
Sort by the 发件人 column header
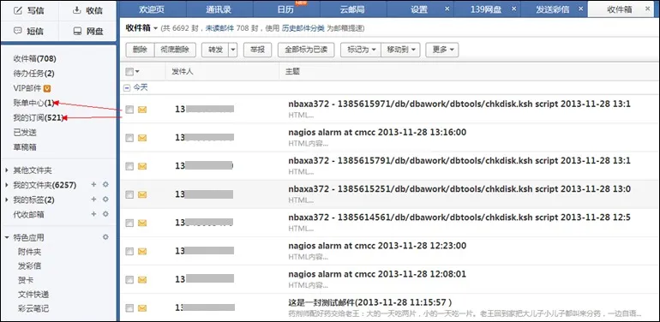[183, 72]
